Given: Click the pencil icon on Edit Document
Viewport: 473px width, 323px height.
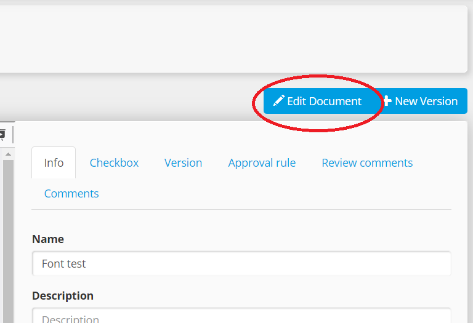Looking at the screenshot, I should (x=279, y=101).
